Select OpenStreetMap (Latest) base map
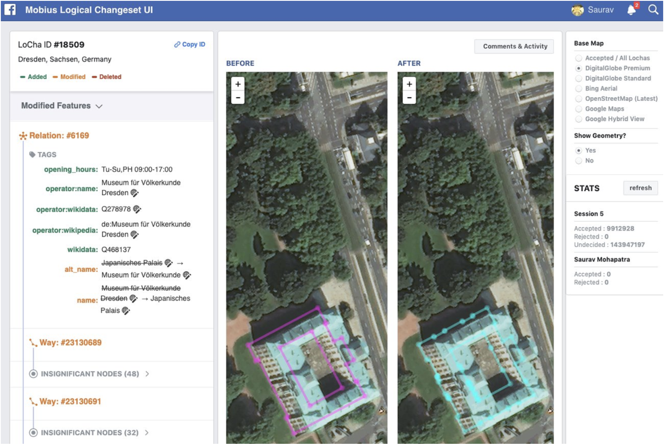The width and height of the screenshot is (664, 448). pyautogui.click(x=579, y=99)
